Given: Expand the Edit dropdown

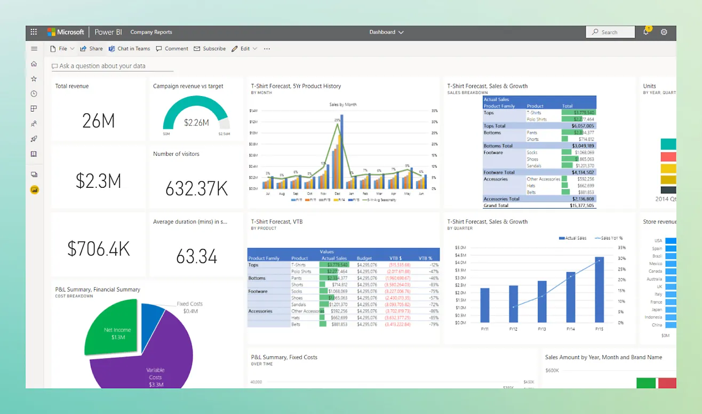Looking at the screenshot, I should click(x=245, y=49).
